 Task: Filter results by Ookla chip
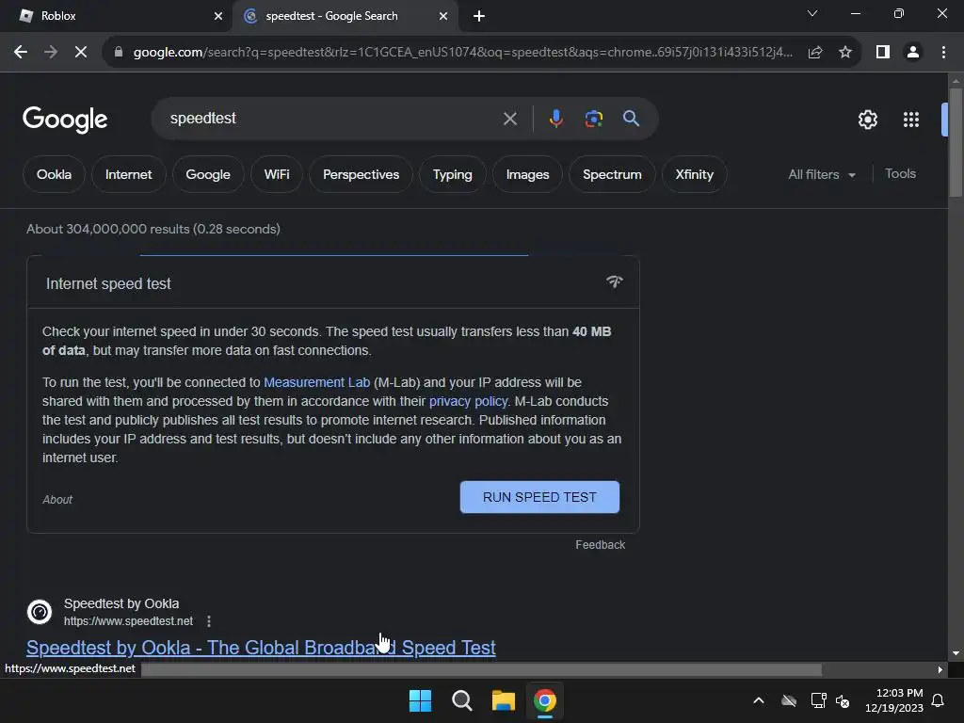click(x=54, y=174)
